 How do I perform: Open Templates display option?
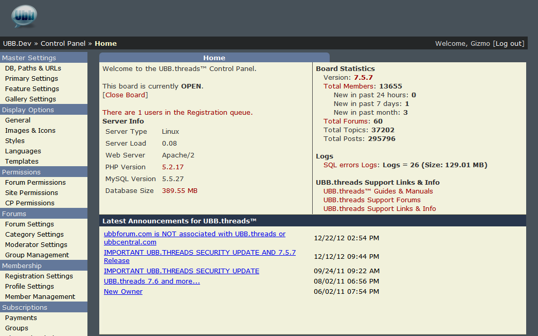22,161
